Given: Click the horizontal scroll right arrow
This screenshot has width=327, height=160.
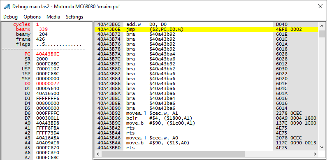Looking at the screenshot, I should pos(315,154).
